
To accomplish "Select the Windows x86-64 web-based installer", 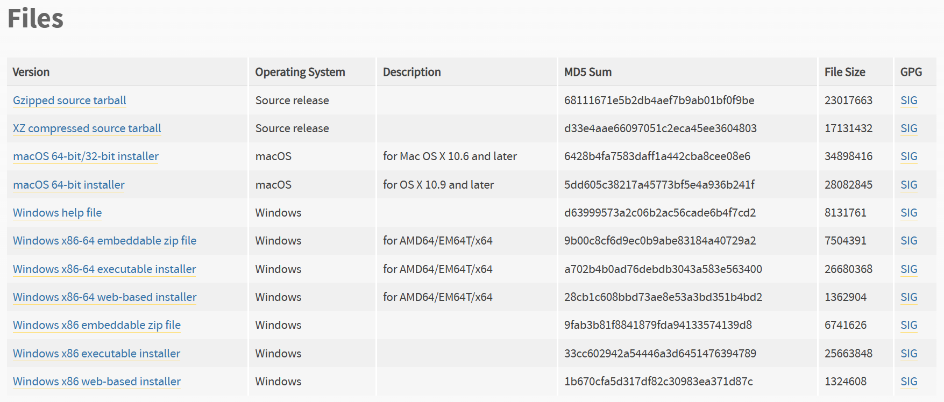I will coord(104,297).
